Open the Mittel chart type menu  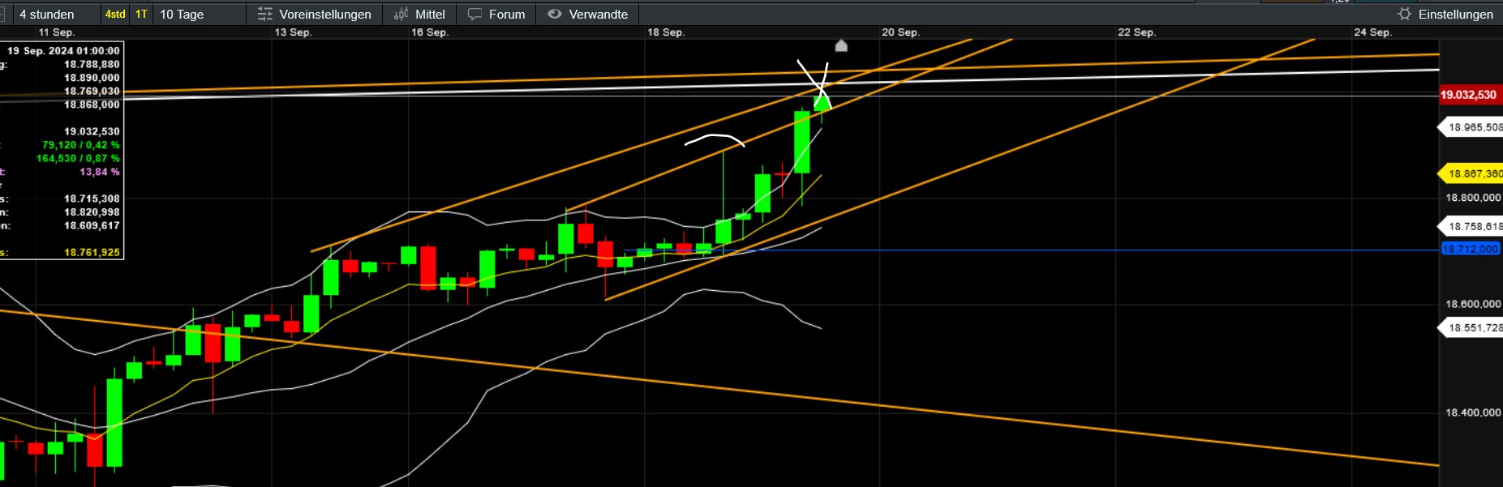point(419,14)
